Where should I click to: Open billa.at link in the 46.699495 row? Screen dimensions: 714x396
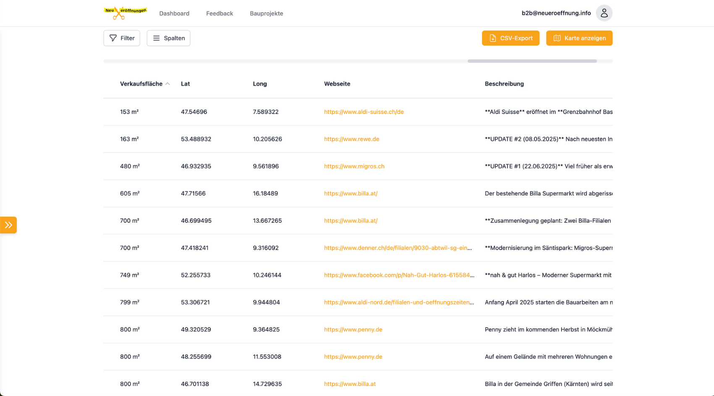click(351, 221)
